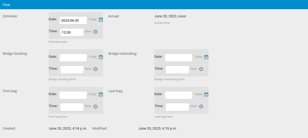The width and height of the screenshot is (308, 138).
Task: Click the empty Bridge Docking date field
Action: pos(73,58)
